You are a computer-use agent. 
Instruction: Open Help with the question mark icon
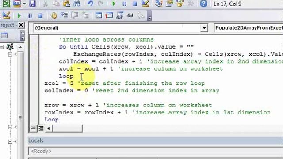coord(203,4)
